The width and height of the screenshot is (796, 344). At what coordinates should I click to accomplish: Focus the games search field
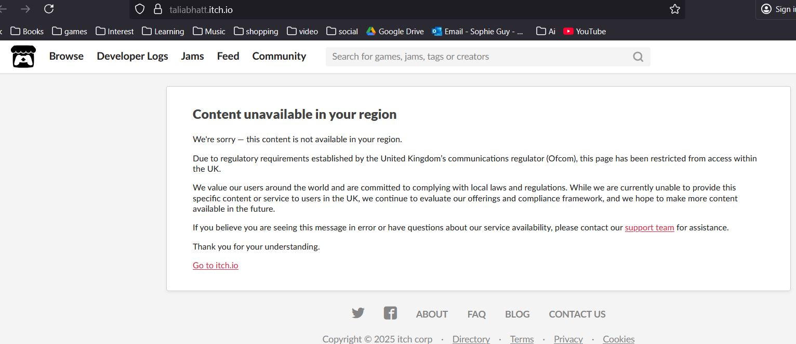click(478, 57)
